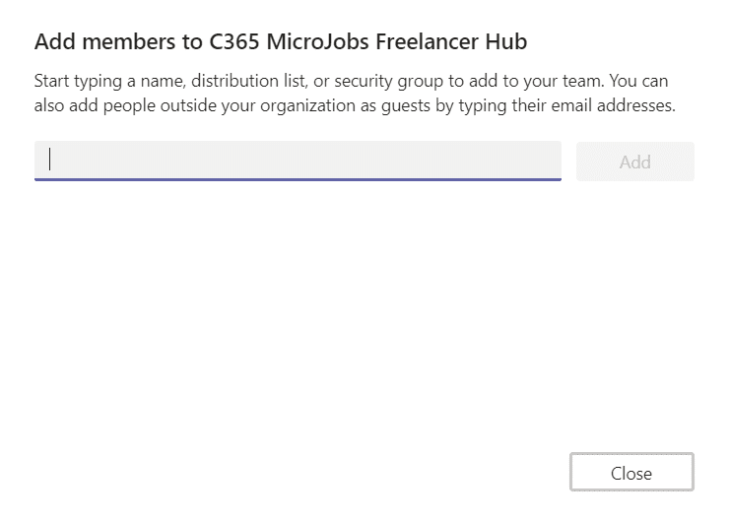This screenshot has width=729, height=520.
Task: Dismiss the dialog using Close
Action: [x=631, y=472]
